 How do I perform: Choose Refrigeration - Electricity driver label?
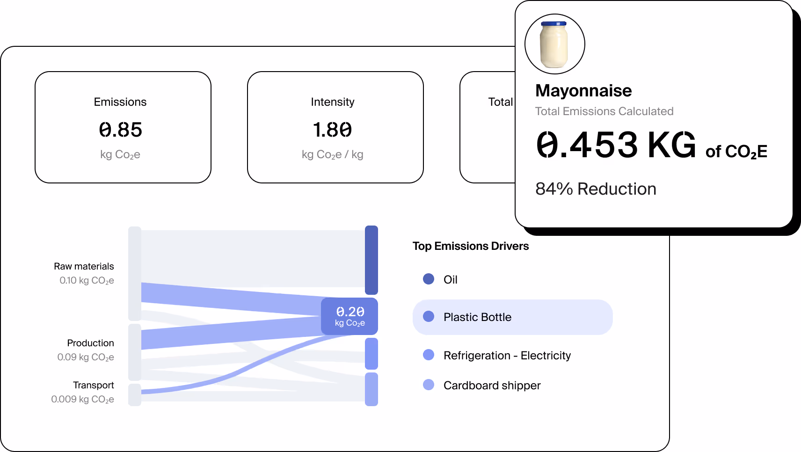coord(507,356)
